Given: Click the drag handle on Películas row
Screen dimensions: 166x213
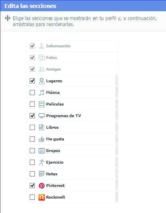Looking at the screenshot, I should 117,104.
